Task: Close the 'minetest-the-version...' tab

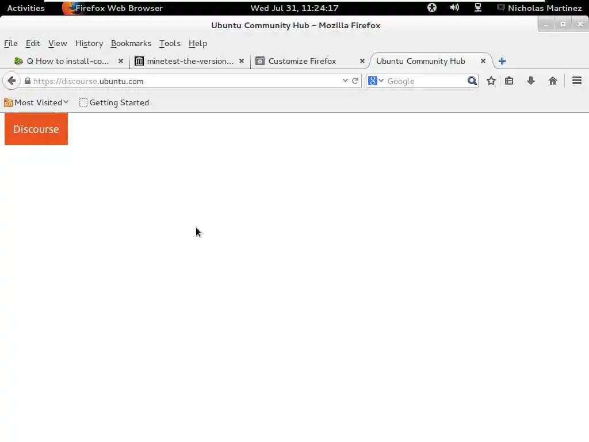Action: (x=242, y=61)
